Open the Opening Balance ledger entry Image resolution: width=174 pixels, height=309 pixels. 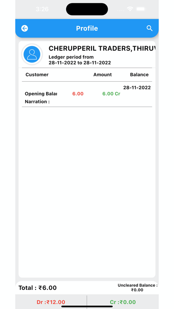tap(87, 94)
